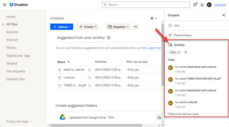Go to Home in the sidebar
The height and width of the screenshot is (127, 229).
click(x=11, y=17)
